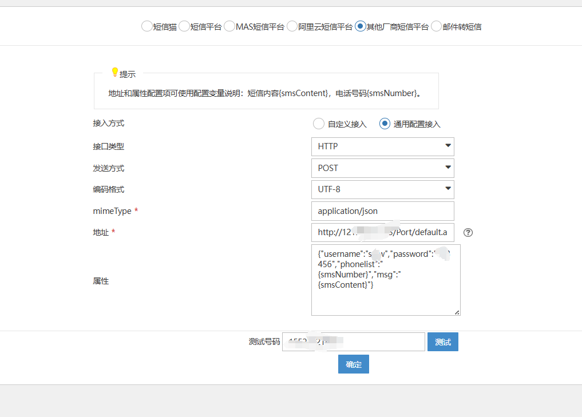
Task: Click the 接口类型 label text
Action: point(108,146)
